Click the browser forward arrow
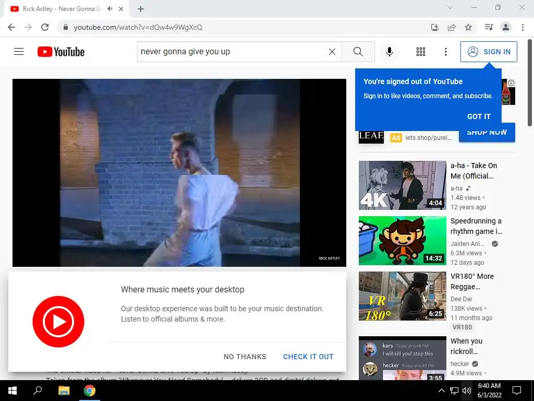The image size is (534, 401). click(x=28, y=27)
